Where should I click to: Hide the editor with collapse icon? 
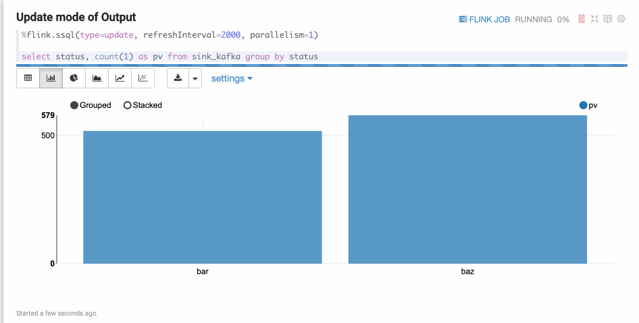pyautogui.click(x=594, y=19)
